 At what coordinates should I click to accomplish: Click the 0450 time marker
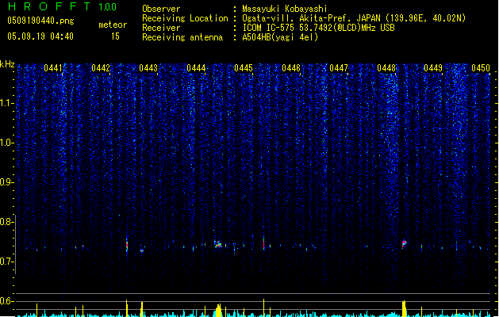point(481,68)
